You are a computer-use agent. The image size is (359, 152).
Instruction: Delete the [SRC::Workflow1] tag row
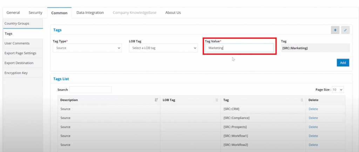313,136
